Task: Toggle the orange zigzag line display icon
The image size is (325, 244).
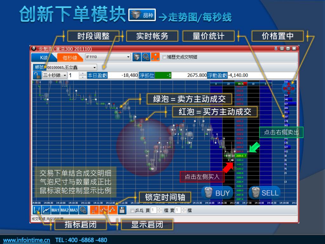Action: click(103, 210)
